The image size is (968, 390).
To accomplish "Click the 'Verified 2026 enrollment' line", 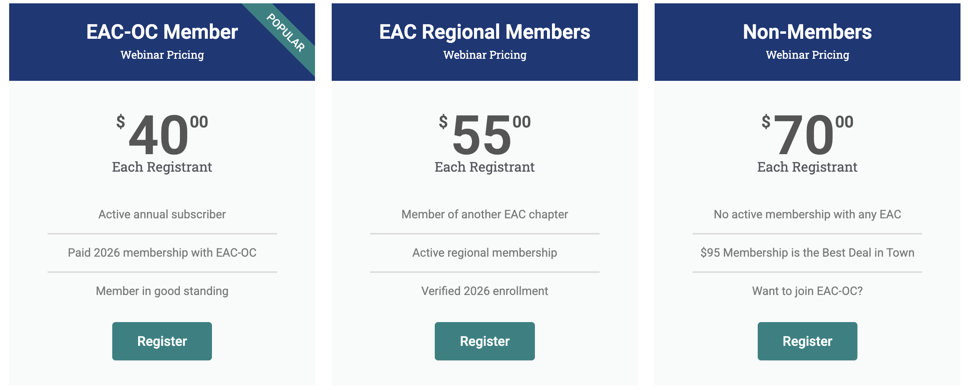I will (484, 291).
